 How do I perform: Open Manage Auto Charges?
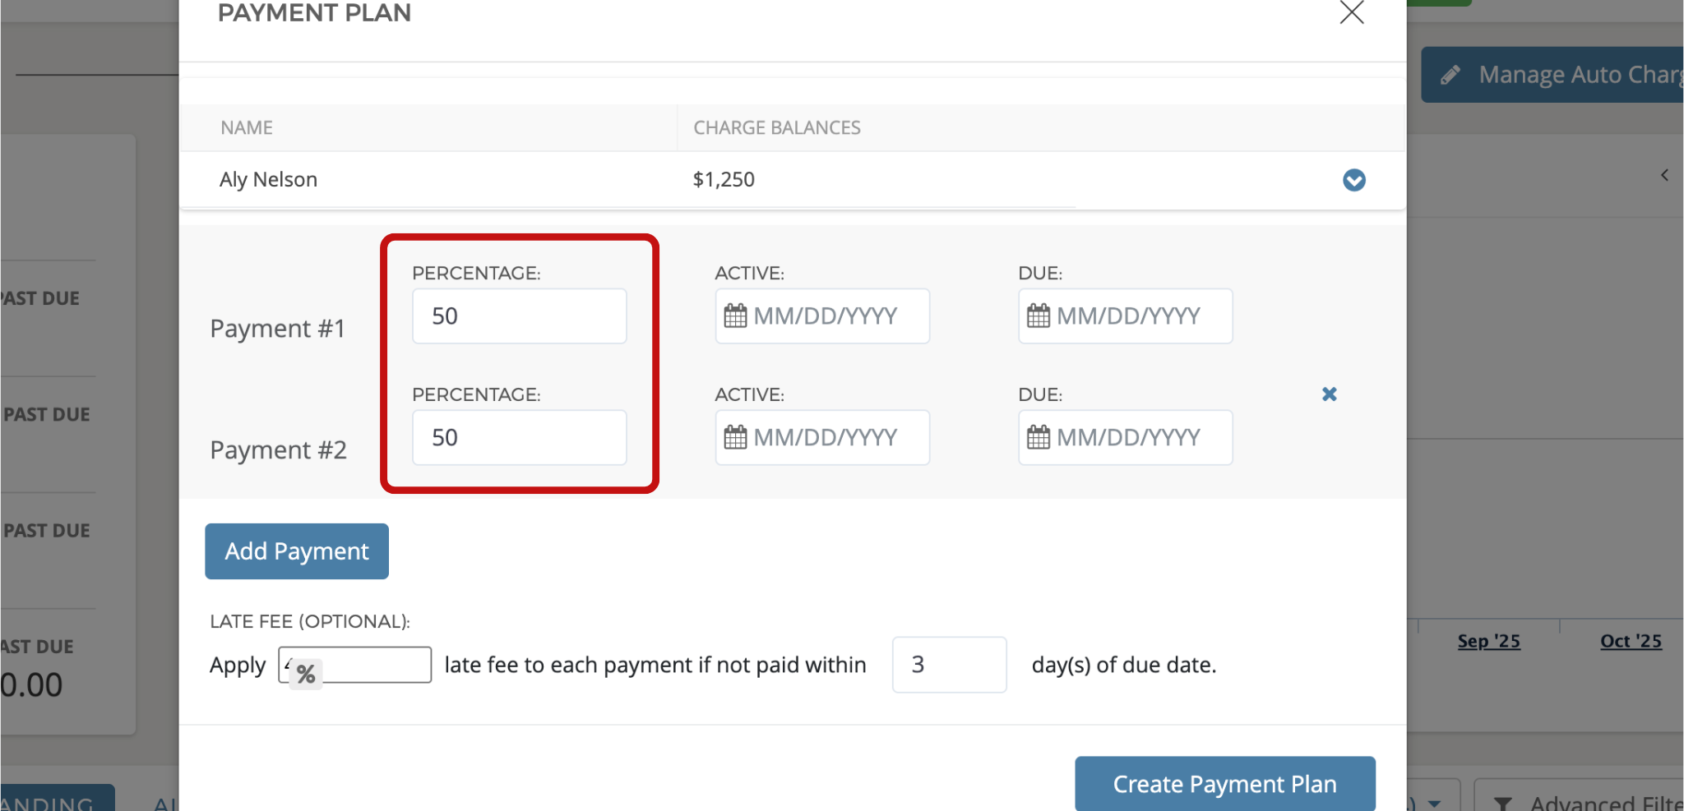(1554, 75)
